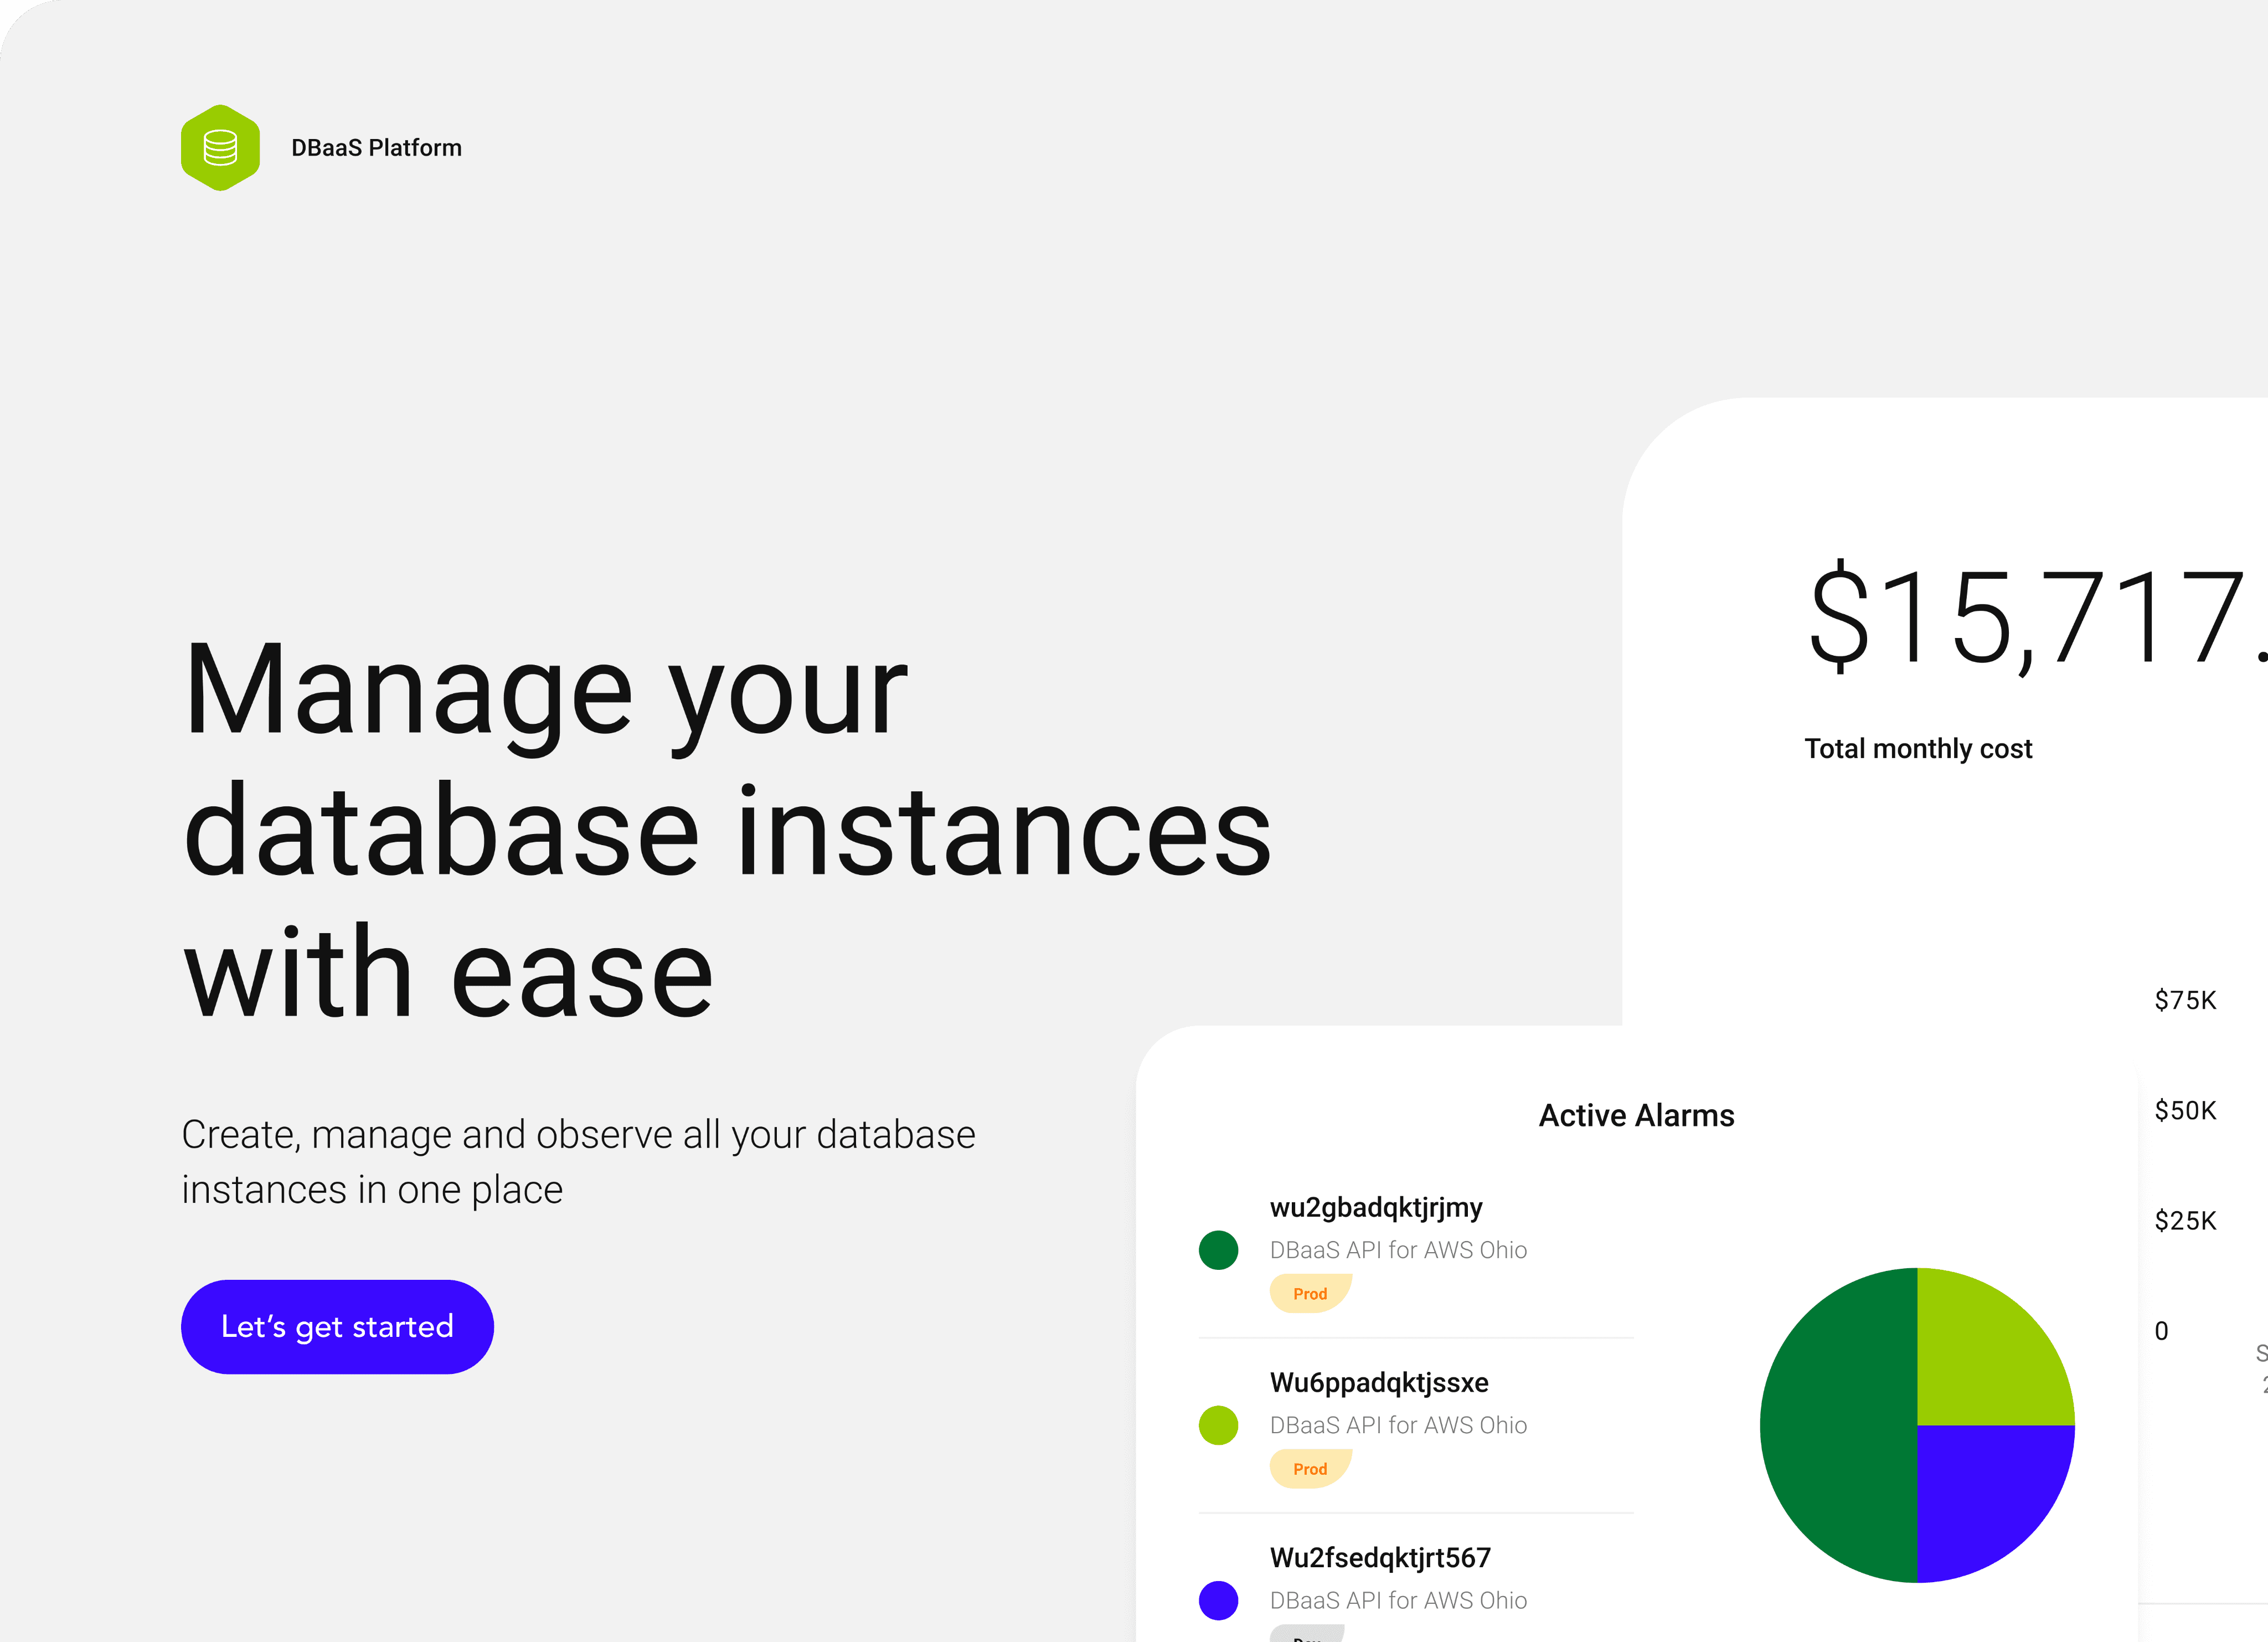Click the green hexagon database logo
This screenshot has width=2268, height=1642.
point(220,148)
